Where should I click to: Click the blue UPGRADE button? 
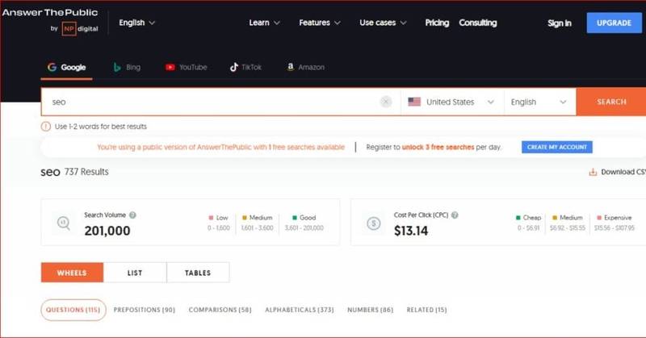coord(614,23)
